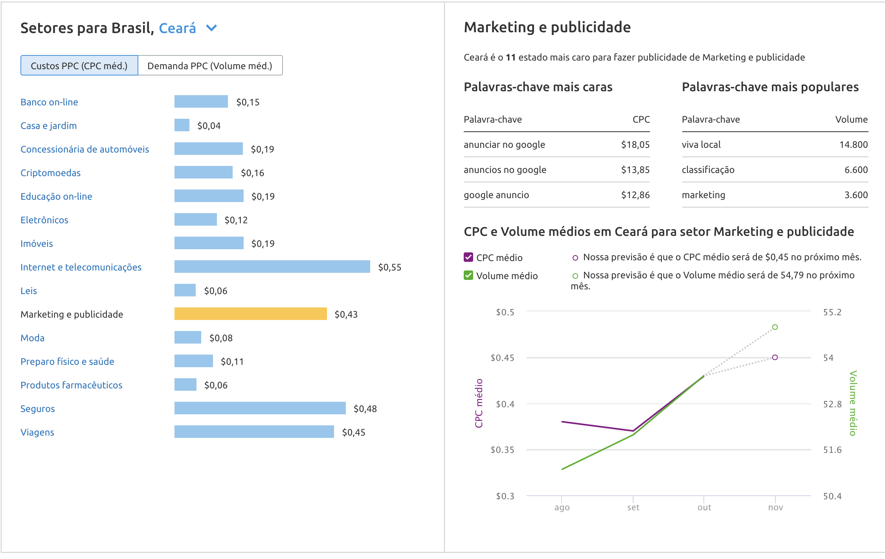The height and width of the screenshot is (559, 885).
Task: Open the Criptomoedas sector
Action: 50,173
